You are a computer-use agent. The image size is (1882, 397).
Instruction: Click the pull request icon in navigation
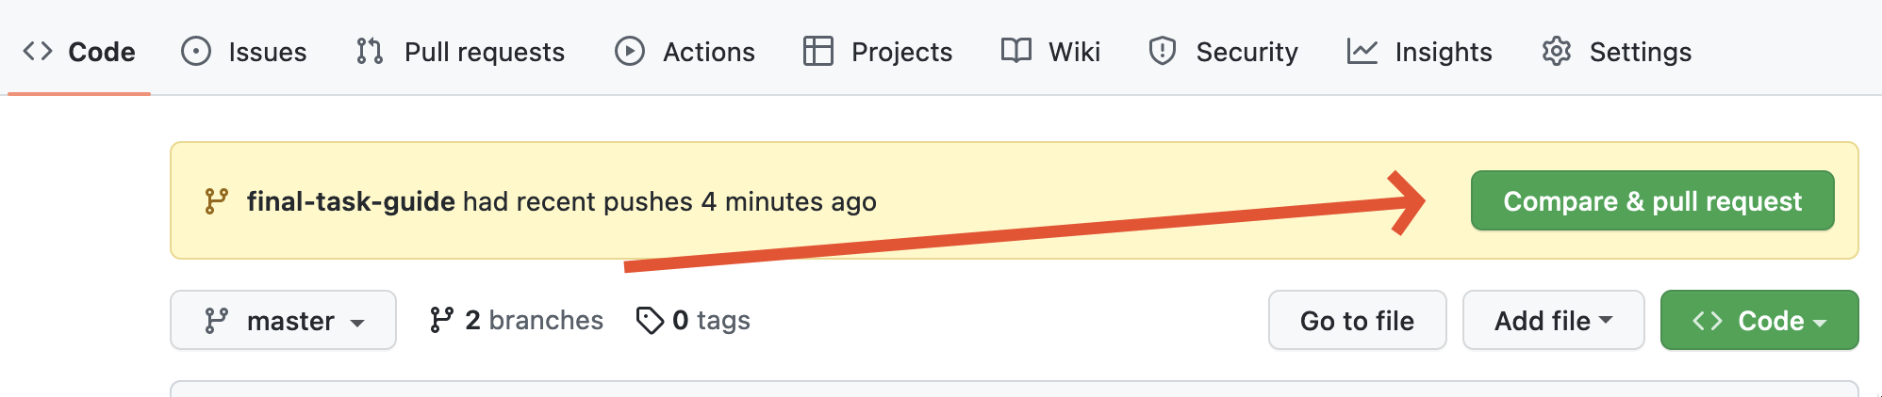click(370, 51)
